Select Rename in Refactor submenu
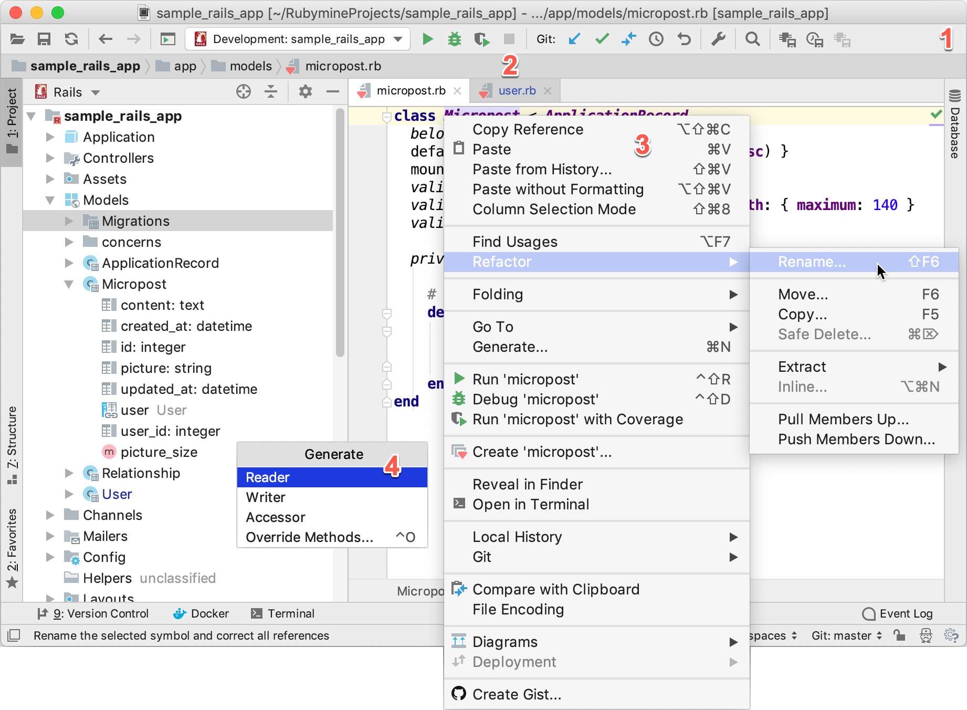The image size is (967, 710). pos(854,262)
